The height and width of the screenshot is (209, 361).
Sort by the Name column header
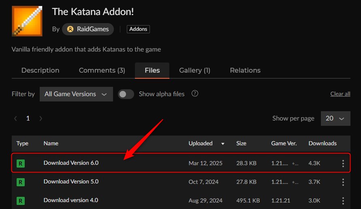[x=51, y=144]
